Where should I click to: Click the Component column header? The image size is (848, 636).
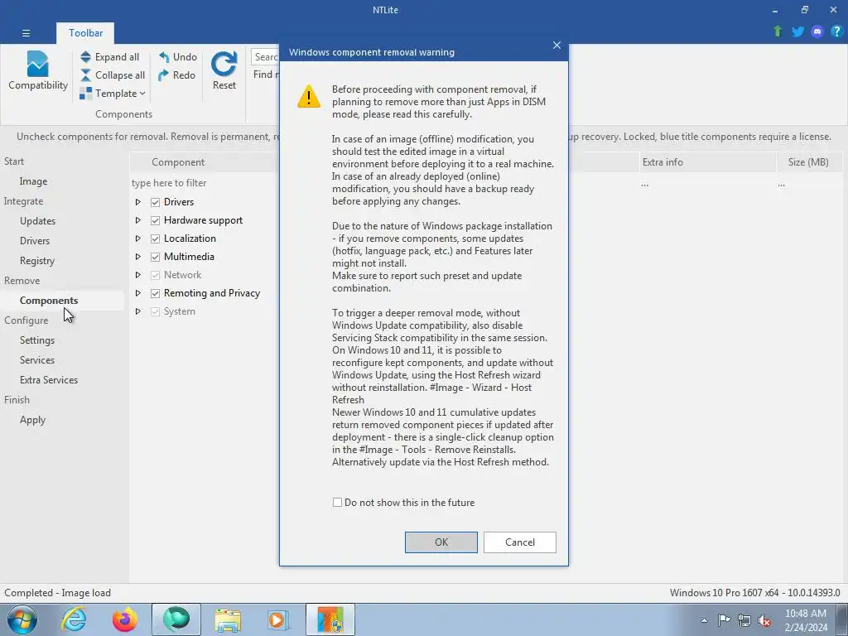178,162
